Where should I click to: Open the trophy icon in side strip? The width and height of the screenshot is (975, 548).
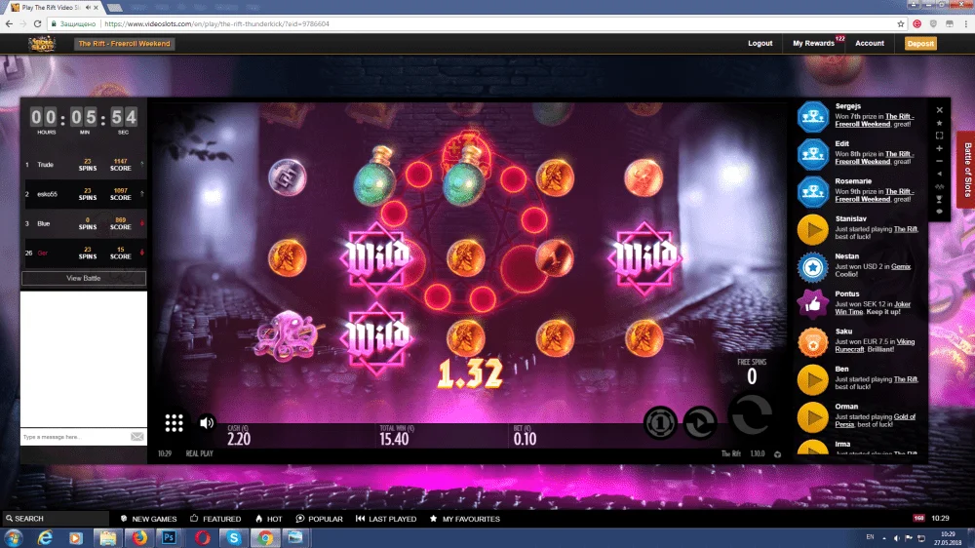(940, 199)
